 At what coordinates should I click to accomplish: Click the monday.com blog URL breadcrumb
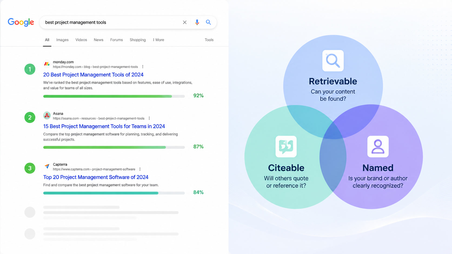[95, 67]
